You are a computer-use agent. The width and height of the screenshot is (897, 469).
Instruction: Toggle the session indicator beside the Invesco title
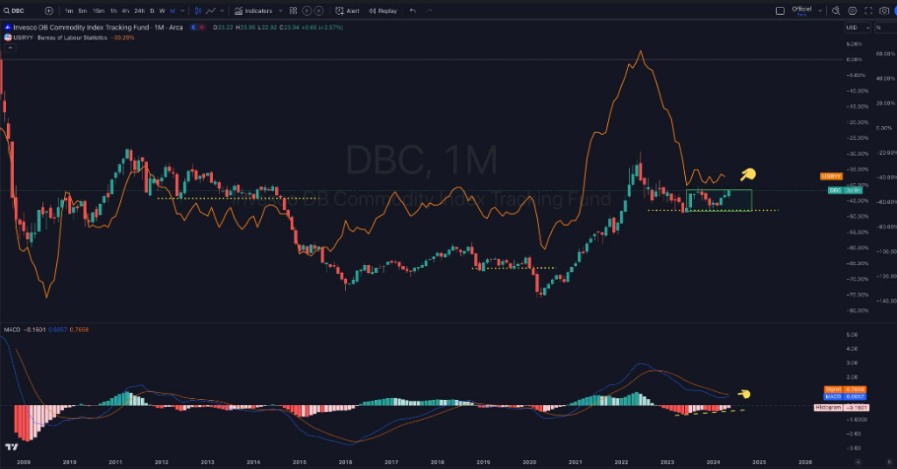[x=198, y=27]
